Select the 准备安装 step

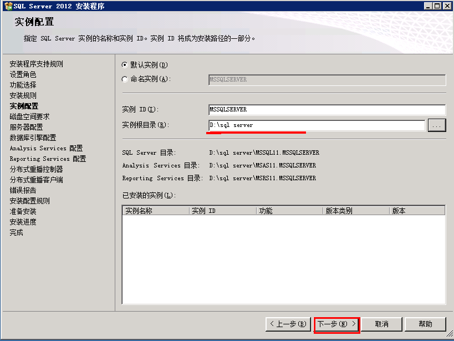[x=23, y=211]
